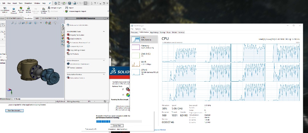Click Zoom to Fit in view toolbar
The width and height of the screenshot is (308, 133).
[13, 23]
